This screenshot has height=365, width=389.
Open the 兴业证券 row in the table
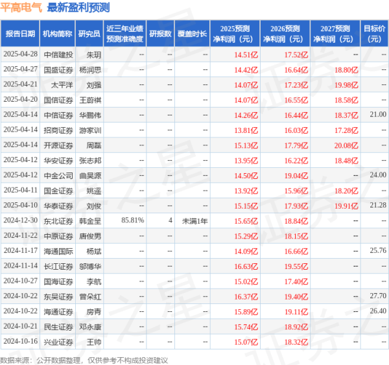[x=58, y=341]
